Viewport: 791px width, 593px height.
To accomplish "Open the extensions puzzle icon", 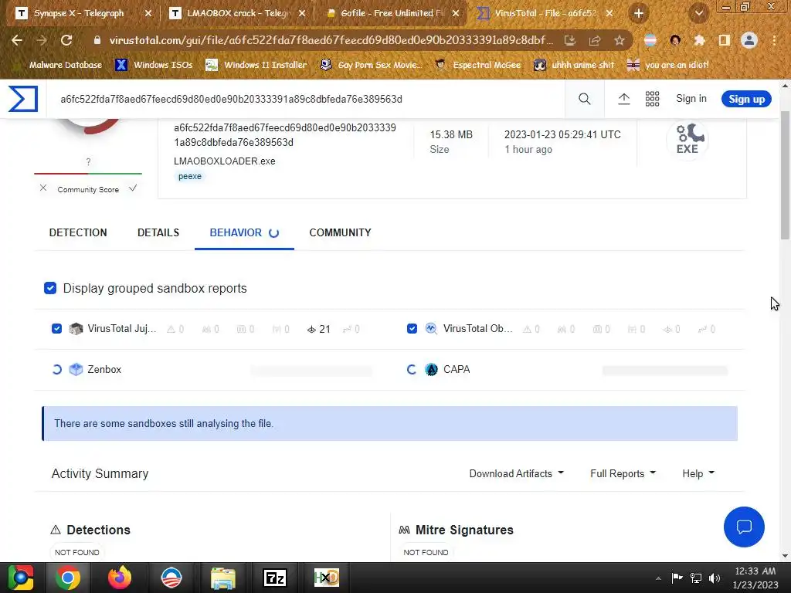I will 699,40.
